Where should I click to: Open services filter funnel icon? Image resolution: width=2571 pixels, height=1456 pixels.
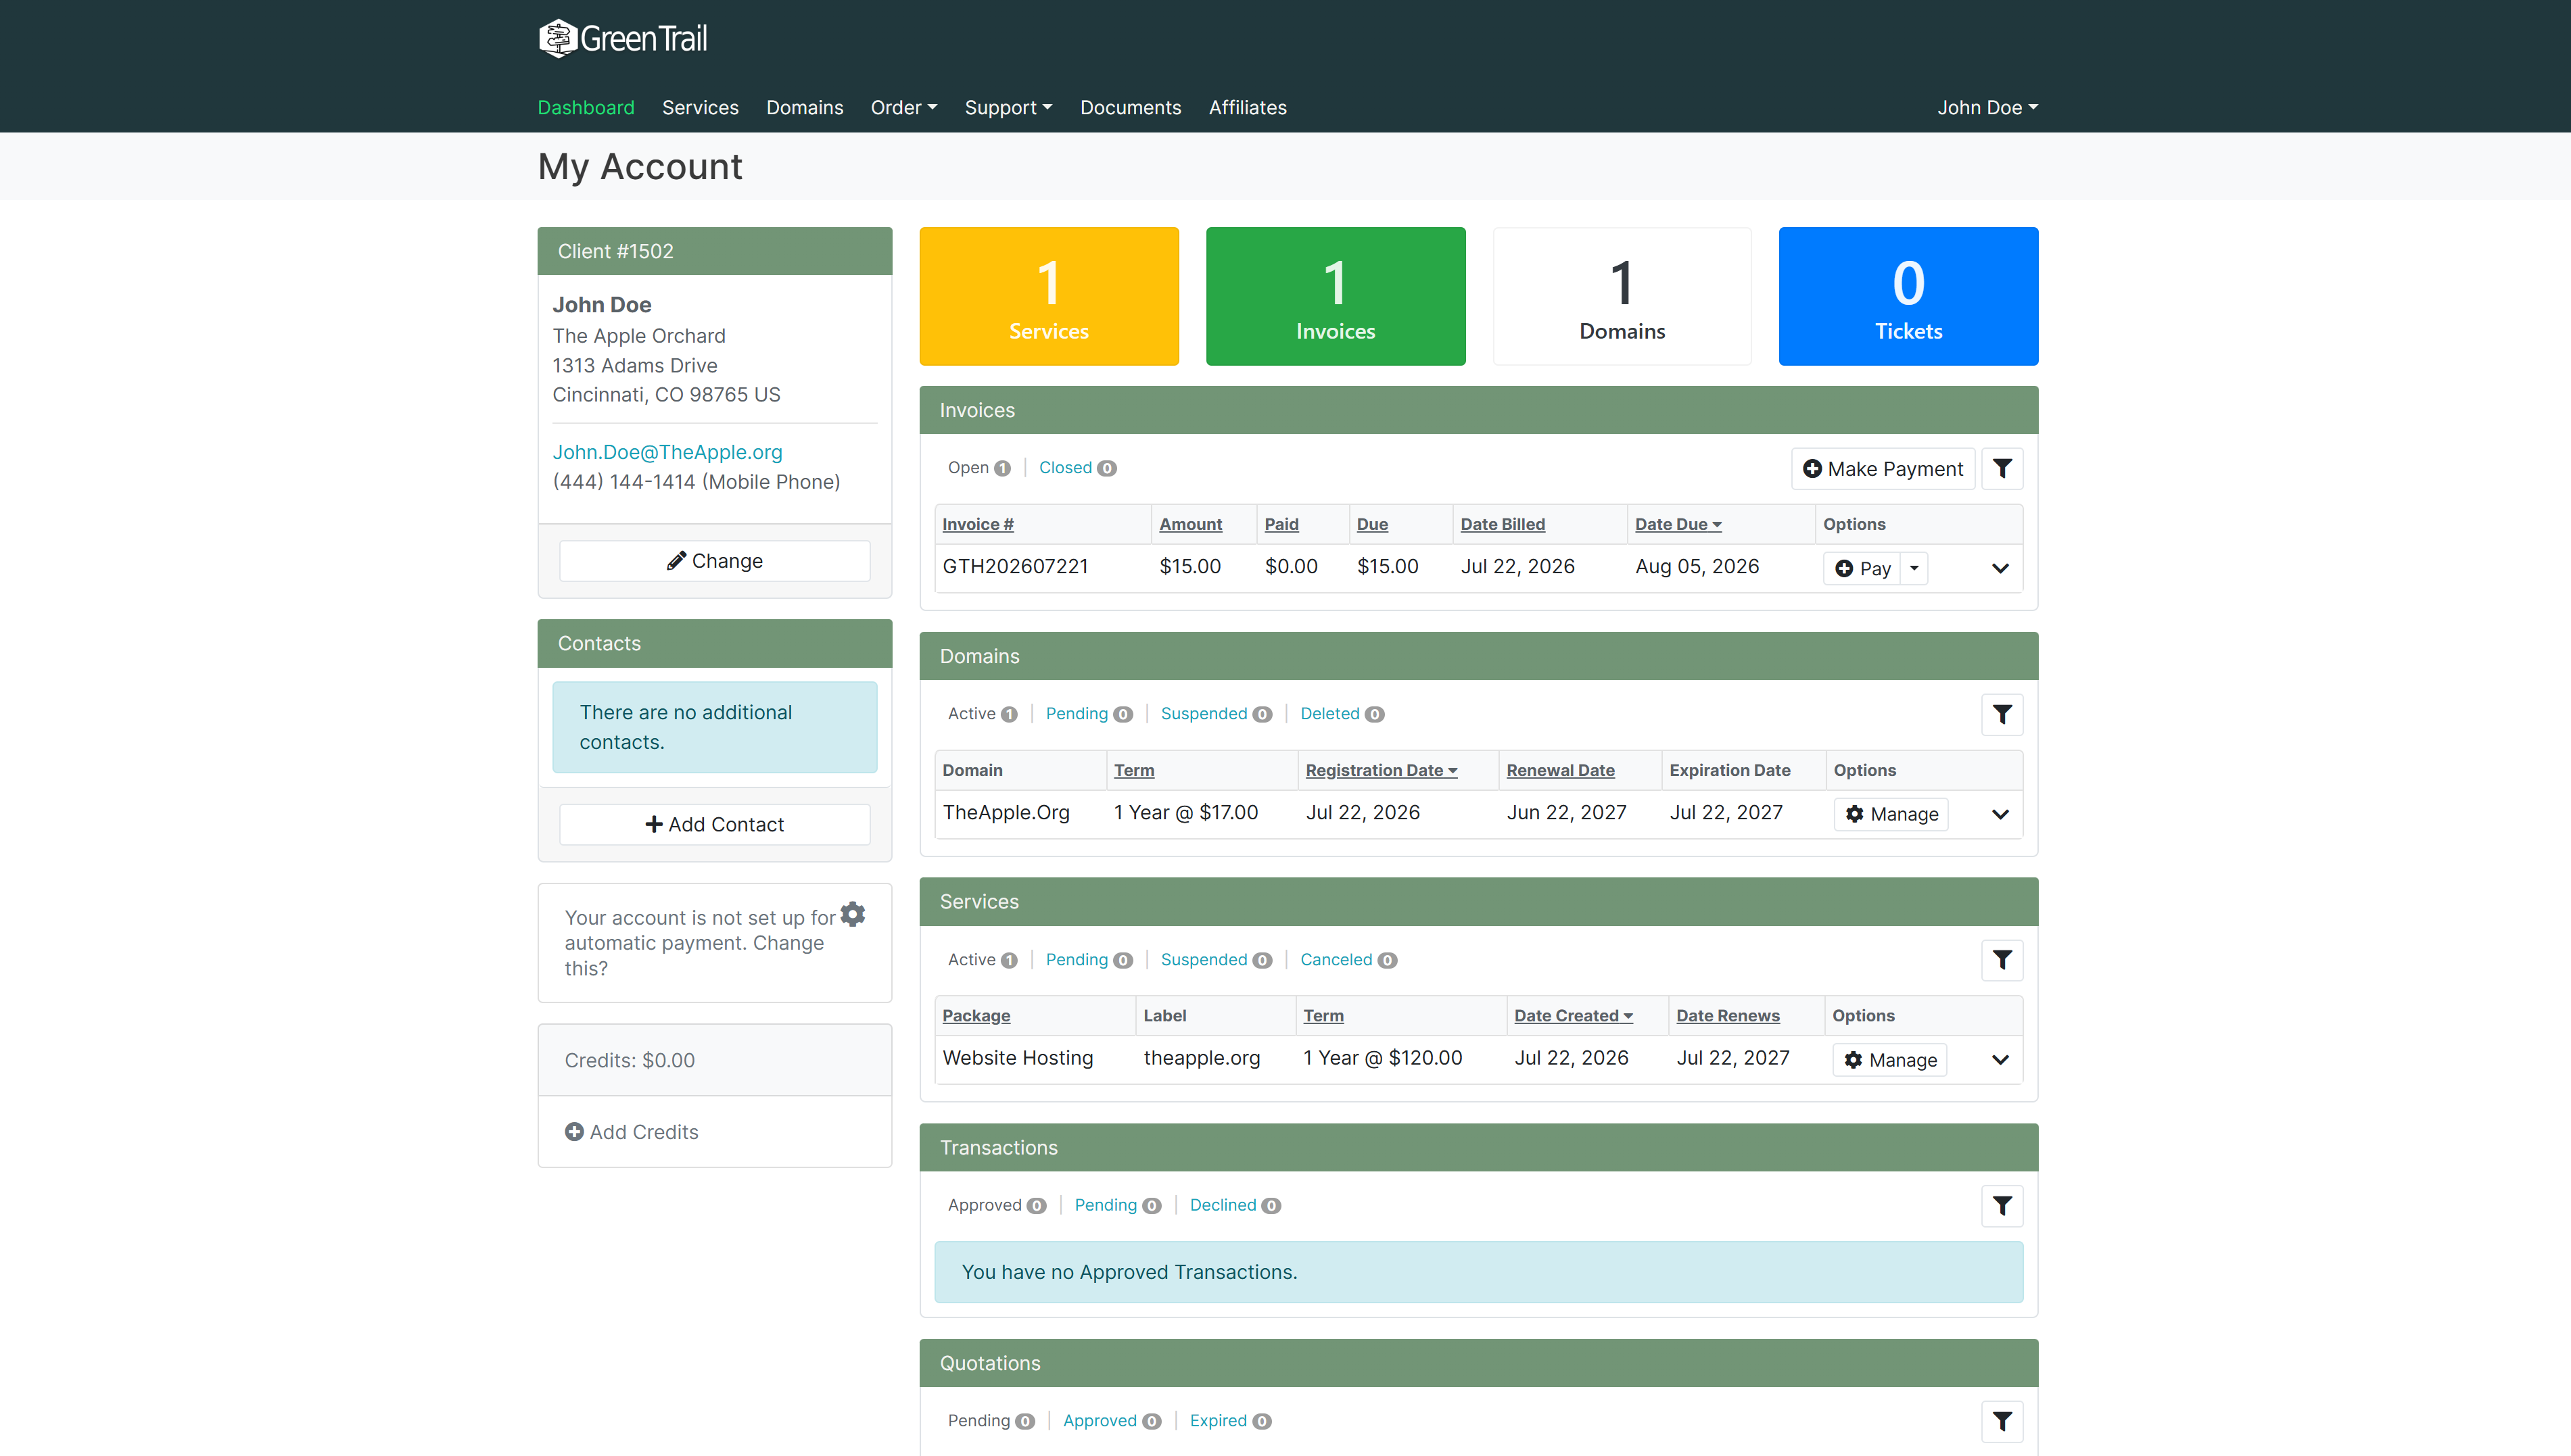[2002, 960]
